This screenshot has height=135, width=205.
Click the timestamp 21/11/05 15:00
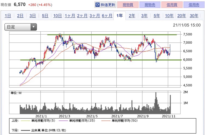coord(187,25)
